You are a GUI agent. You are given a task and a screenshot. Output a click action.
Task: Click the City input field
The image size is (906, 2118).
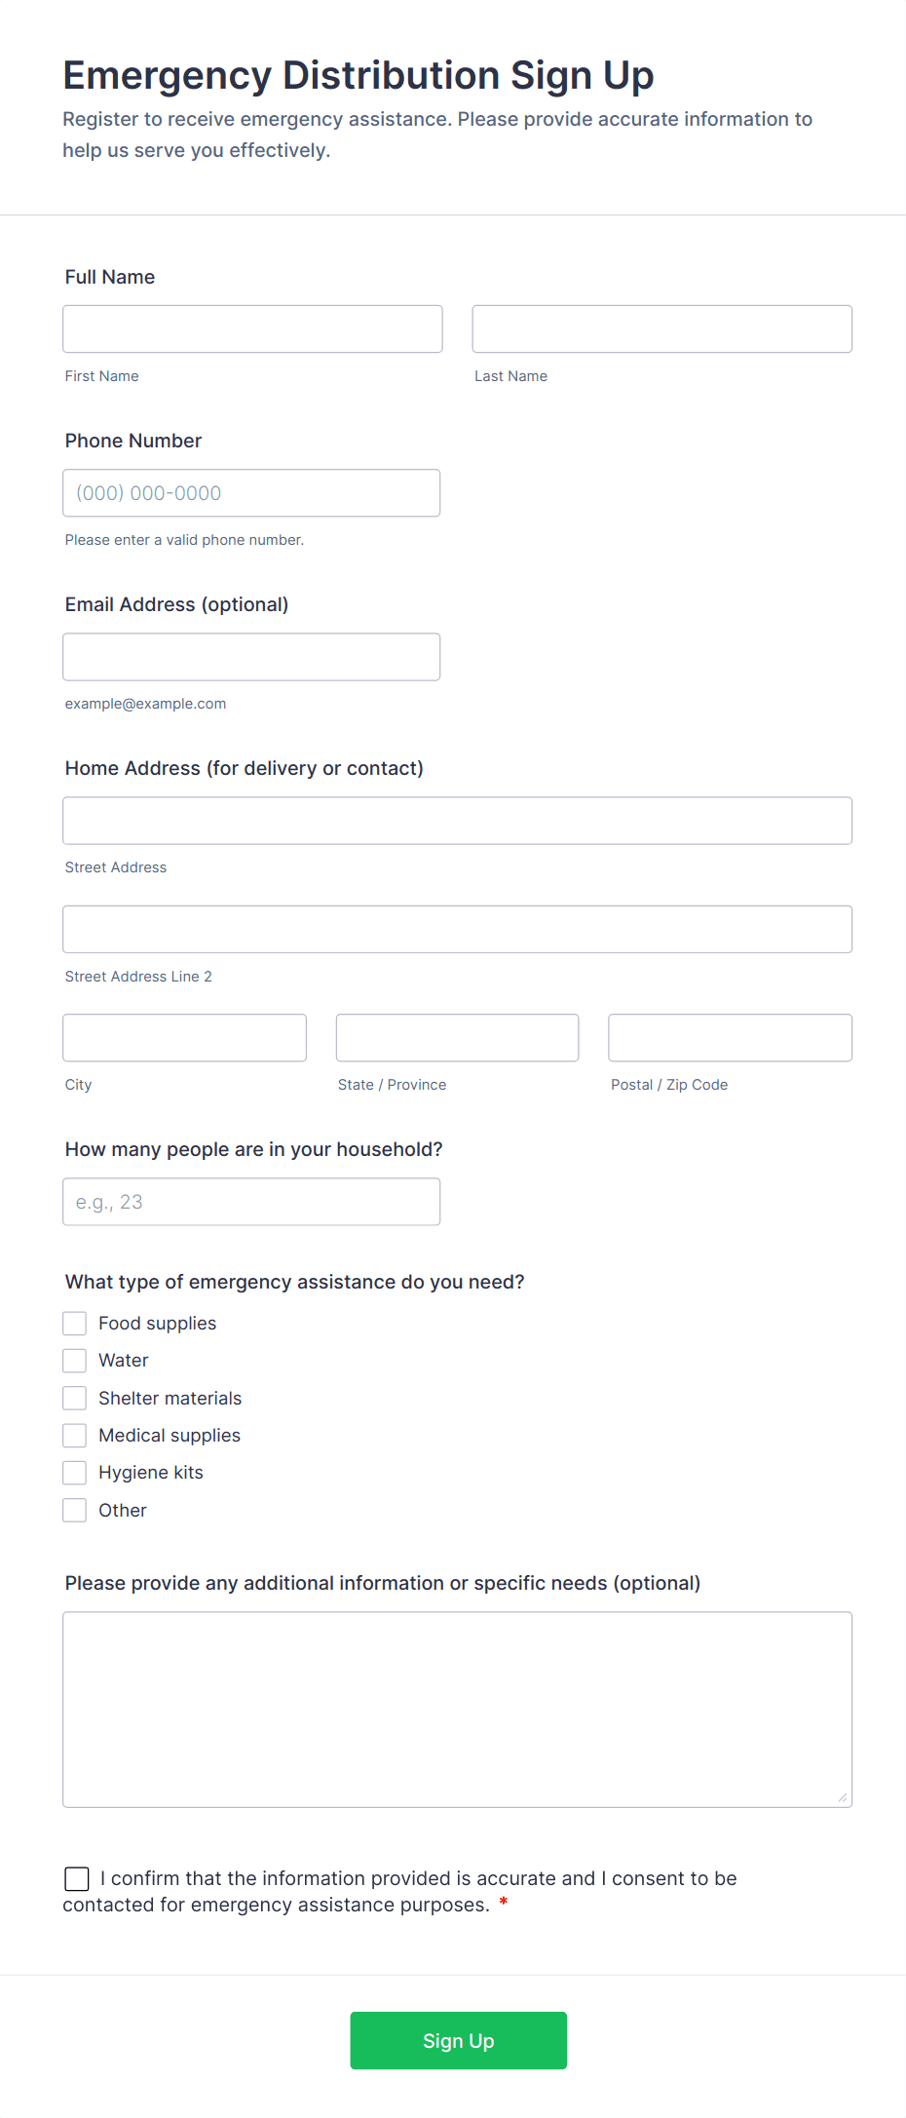(184, 1037)
